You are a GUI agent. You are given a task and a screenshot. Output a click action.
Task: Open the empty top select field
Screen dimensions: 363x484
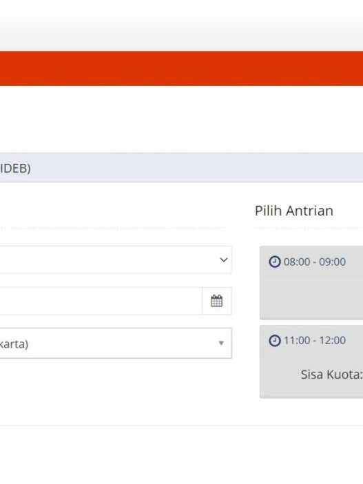[116, 260]
